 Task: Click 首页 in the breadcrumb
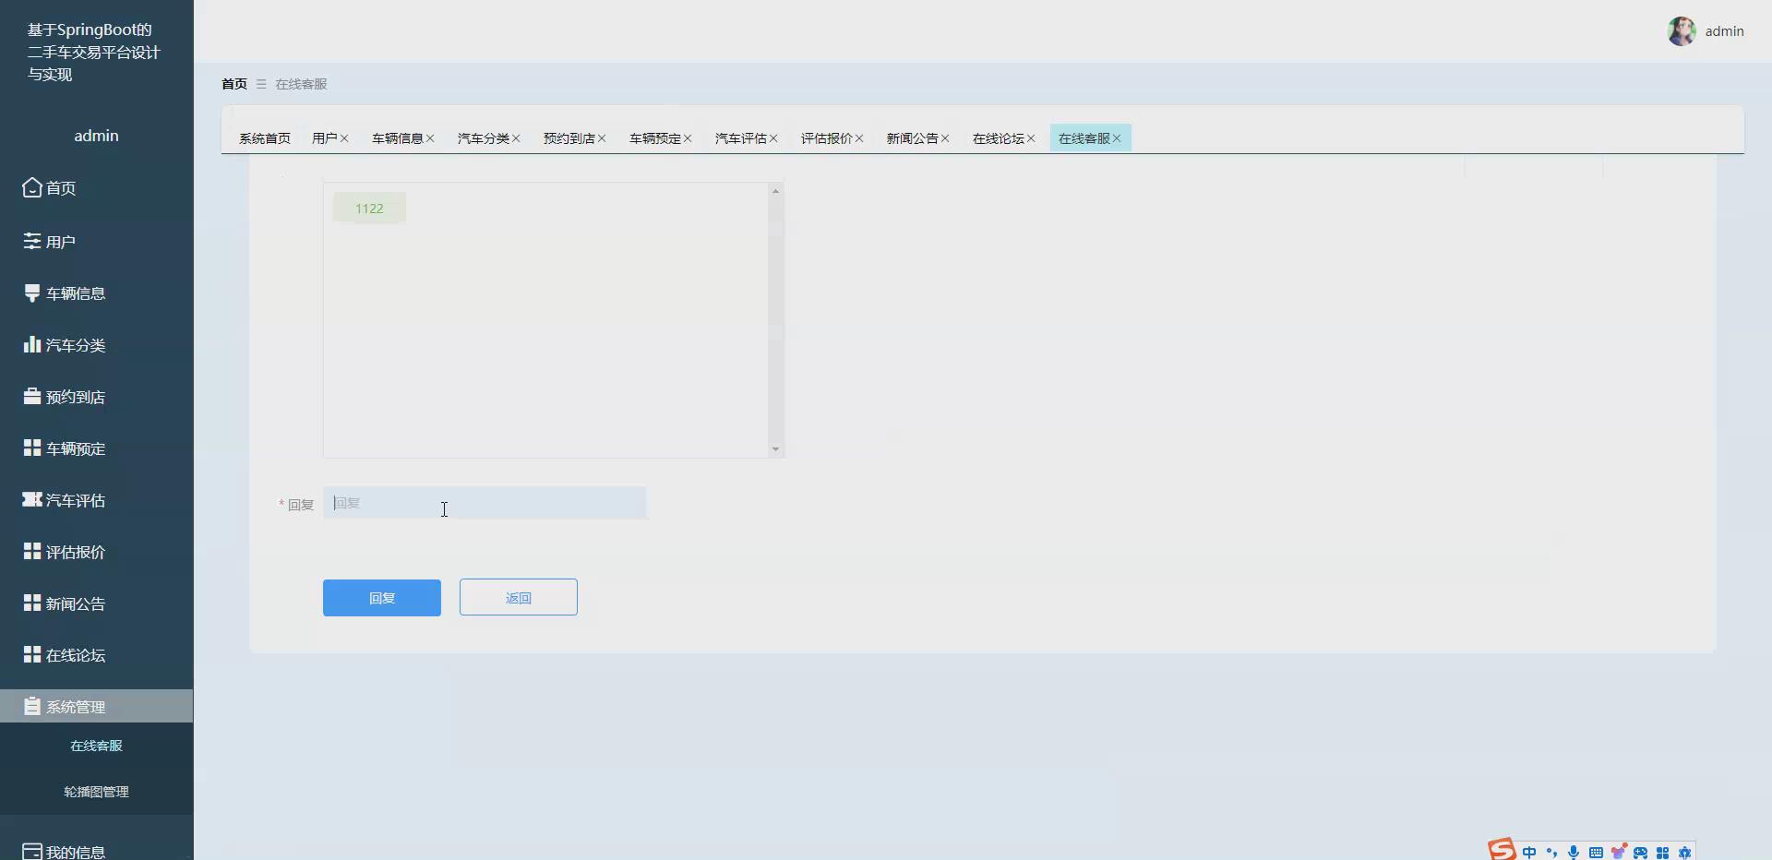click(x=234, y=84)
